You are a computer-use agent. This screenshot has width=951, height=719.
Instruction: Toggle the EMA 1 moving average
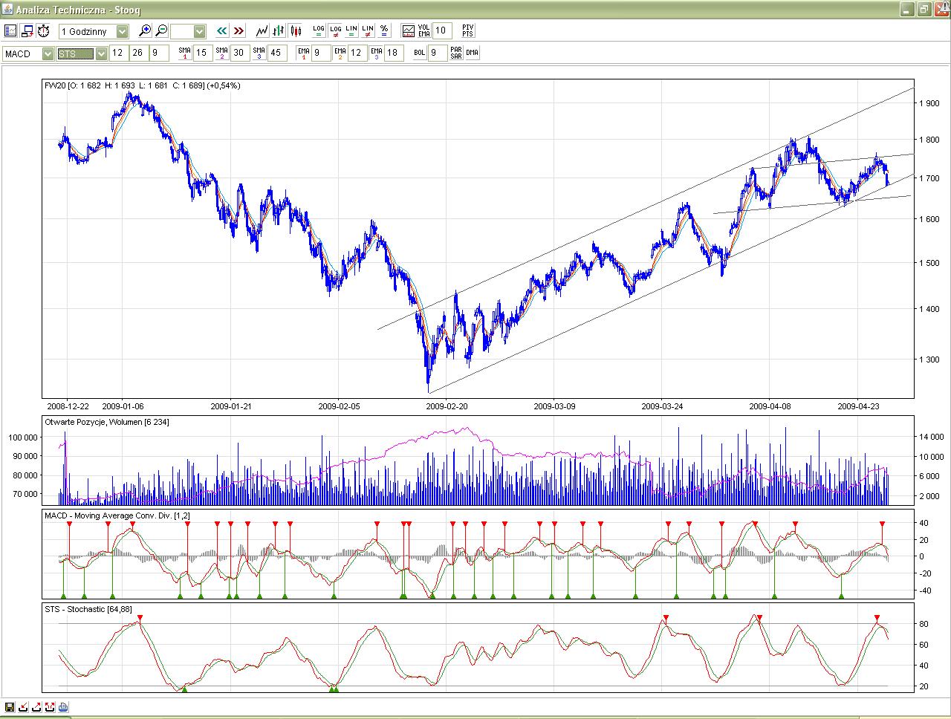tap(303, 53)
